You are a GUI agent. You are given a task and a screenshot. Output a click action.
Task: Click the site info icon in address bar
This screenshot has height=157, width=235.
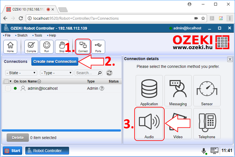[30, 18]
